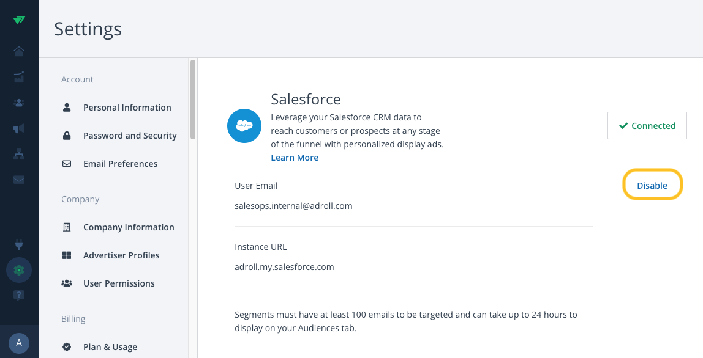Click grid icon beside Advertiser Profiles
The width and height of the screenshot is (703, 358).
coord(67,255)
